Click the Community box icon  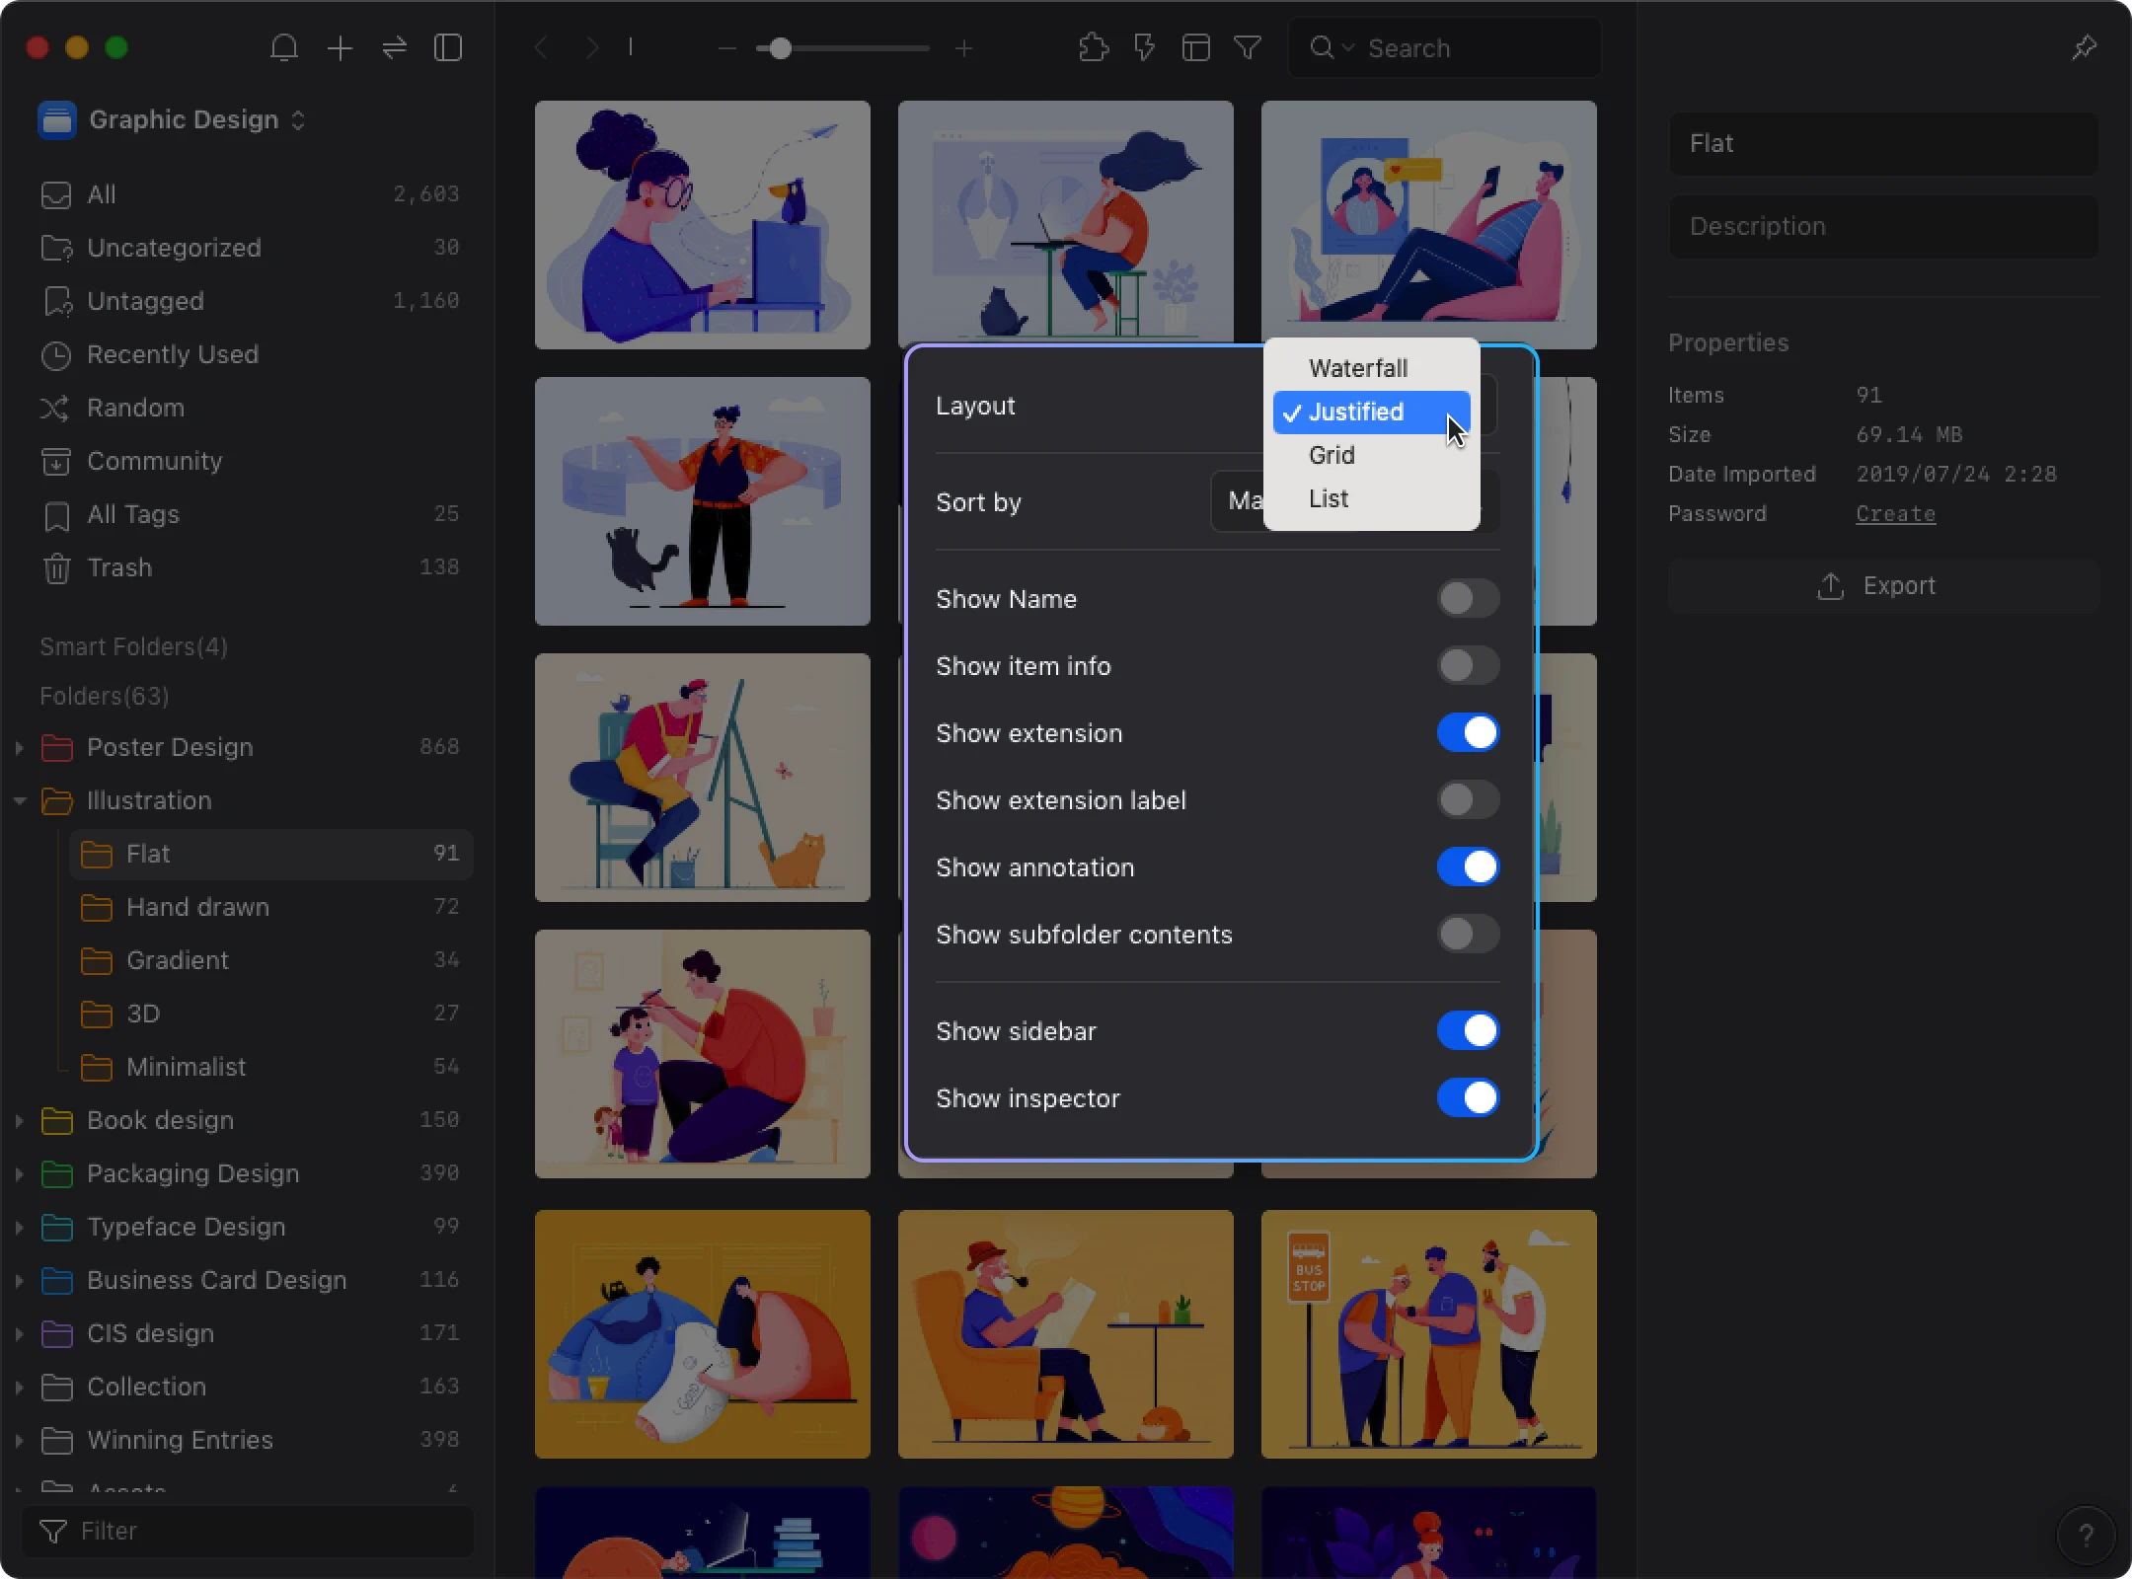click(56, 461)
